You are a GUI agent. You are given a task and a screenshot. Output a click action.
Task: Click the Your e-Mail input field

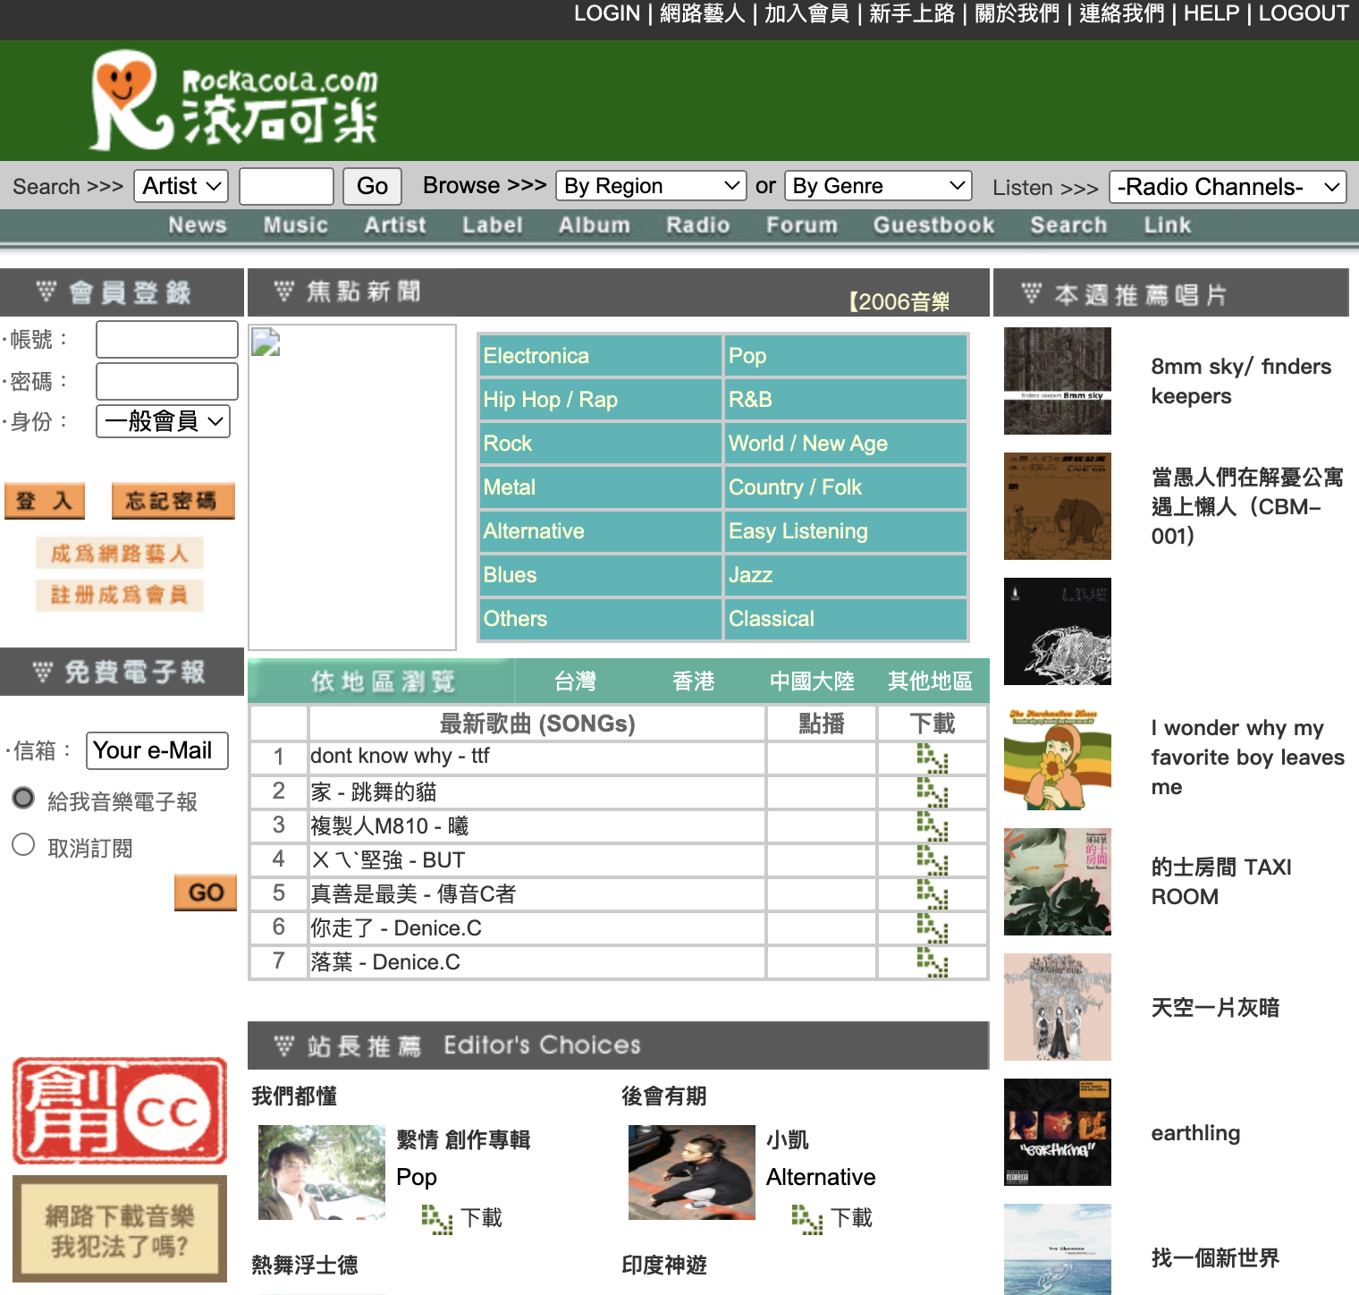tap(156, 750)
